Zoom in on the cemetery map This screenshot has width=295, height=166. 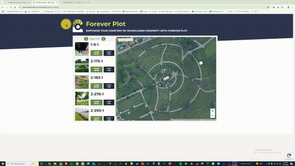[x=212, y=111]
